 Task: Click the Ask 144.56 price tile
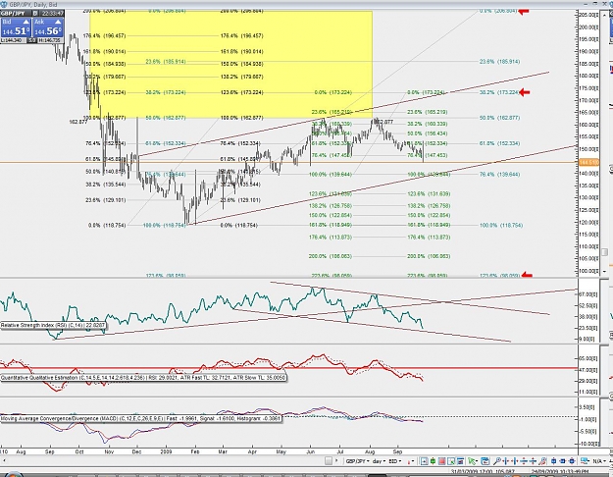point(48,27)
